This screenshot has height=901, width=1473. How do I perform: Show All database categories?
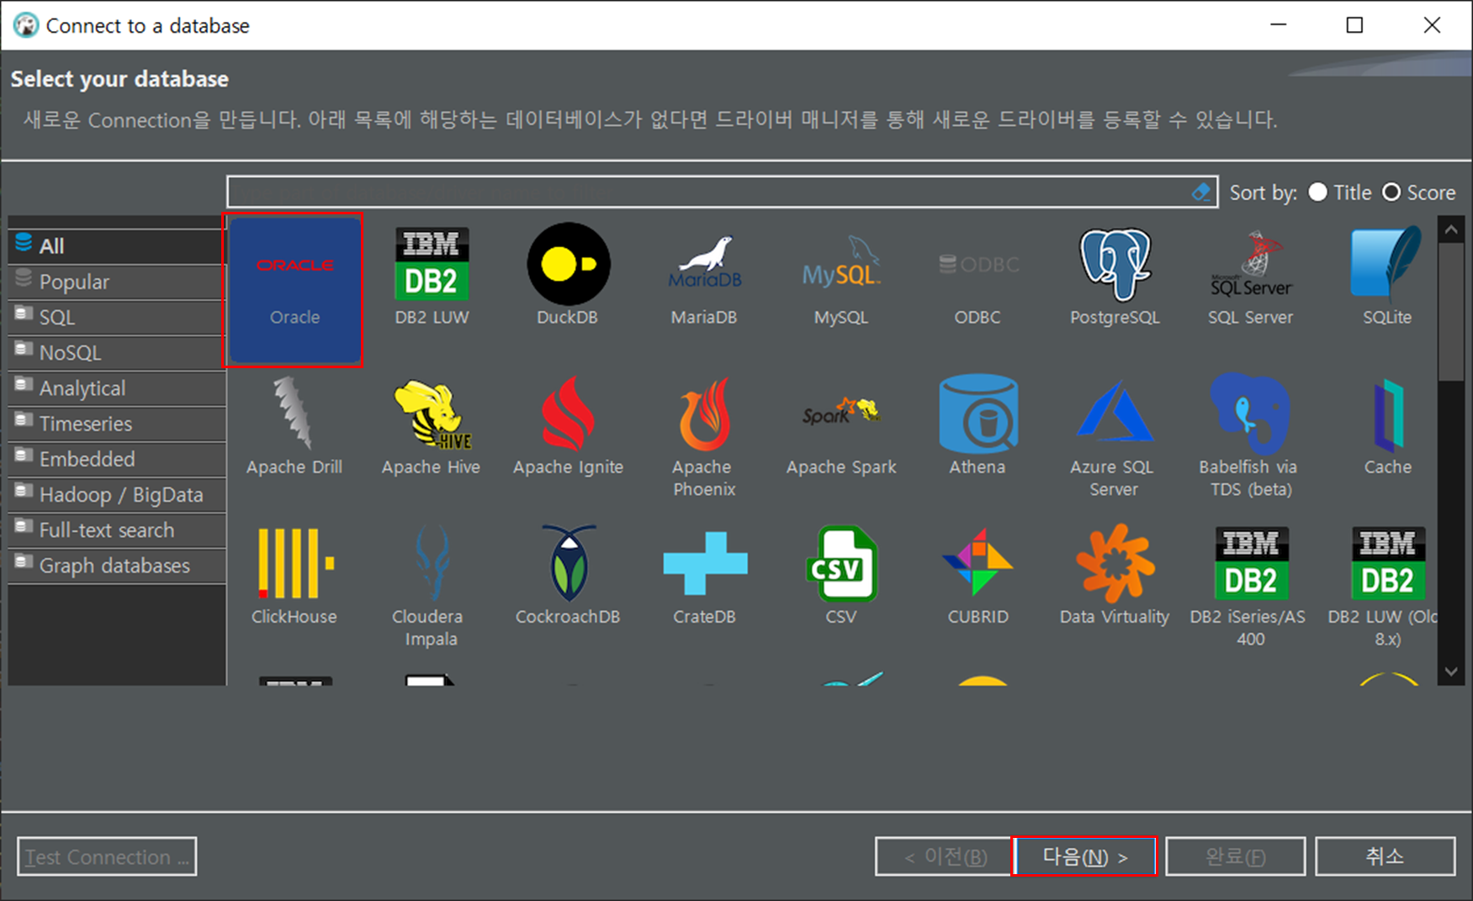pyautogui.click(x=117, y=245)
